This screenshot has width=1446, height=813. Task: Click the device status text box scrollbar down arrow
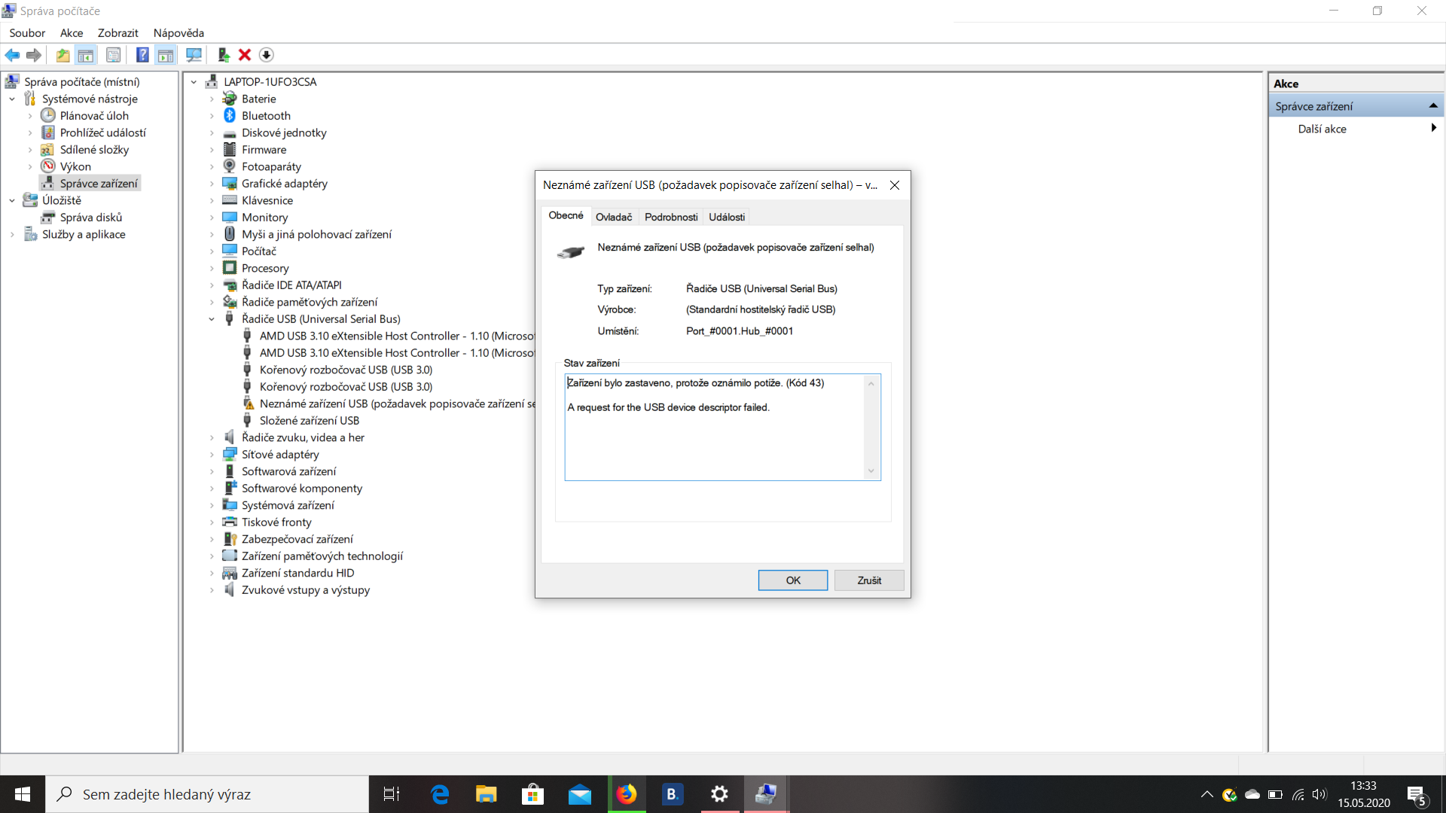[871, 471]
